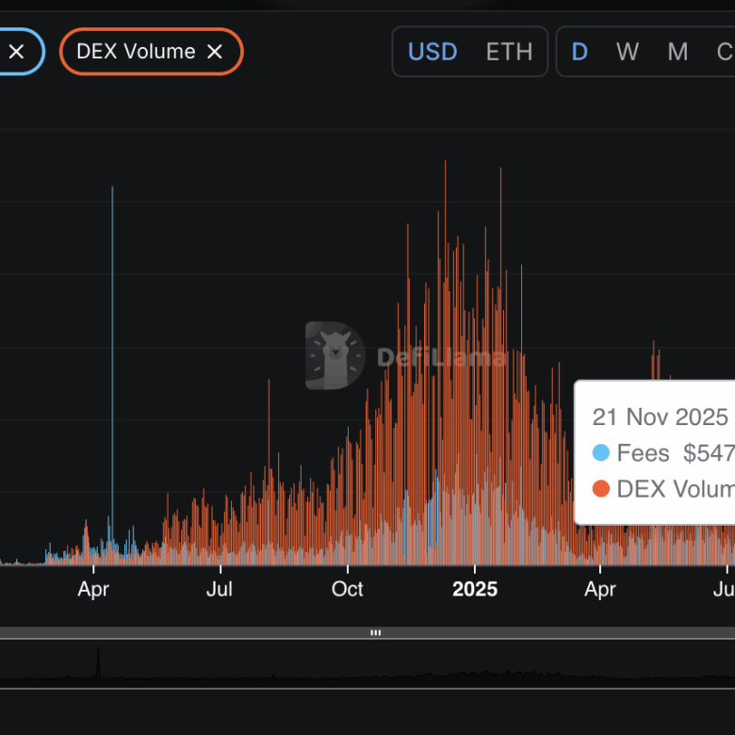The width and height of the screenshot is (735, 735).
Task: Click the spike in the mini overview chart
Action: [98, 663]
